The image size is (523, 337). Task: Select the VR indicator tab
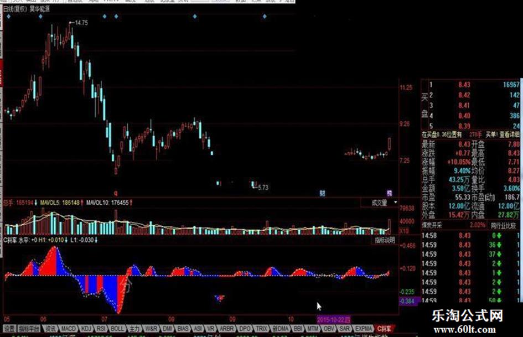(210, 329)
